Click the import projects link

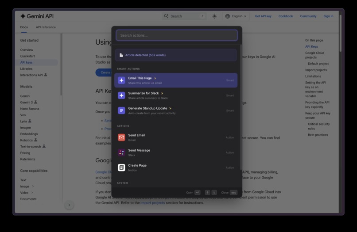152,203
